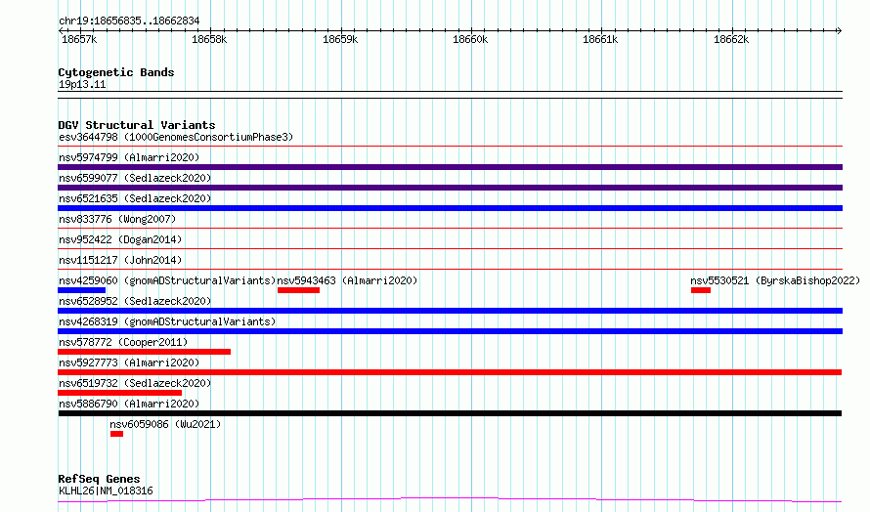Click the left arrowhead of the ruler
The width and height of the screenshot is (870, 512).
(61, 31)
